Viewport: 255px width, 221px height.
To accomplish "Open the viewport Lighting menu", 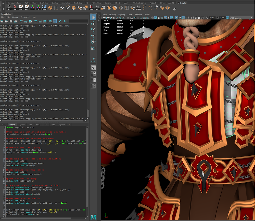I will 122,14.
